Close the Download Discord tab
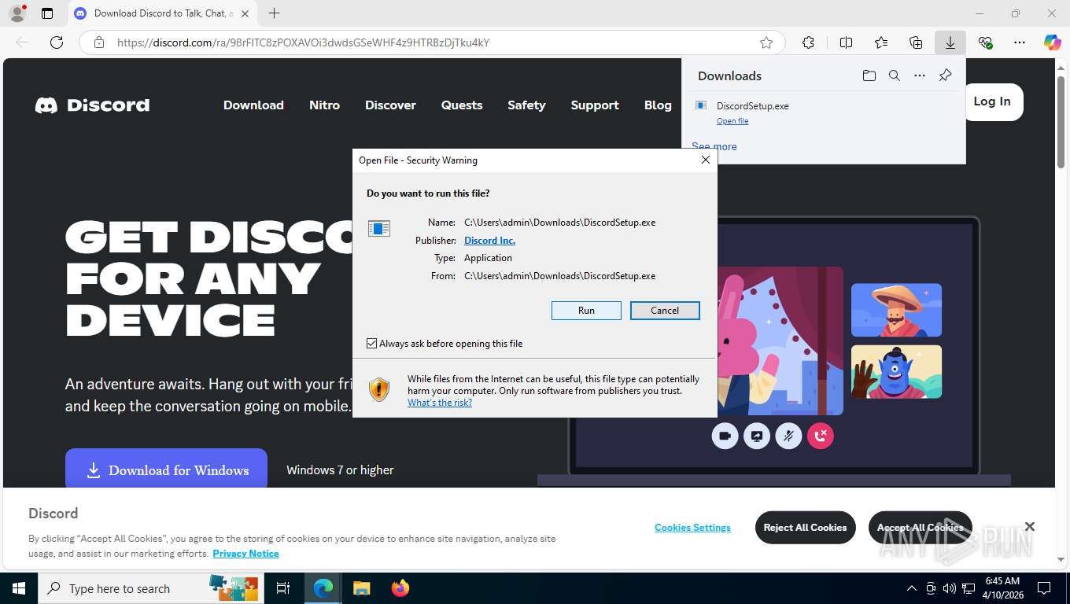Image resolution: width=1070 pixels, height=604 pixels. pyautogui.click(x=245, y=13)
